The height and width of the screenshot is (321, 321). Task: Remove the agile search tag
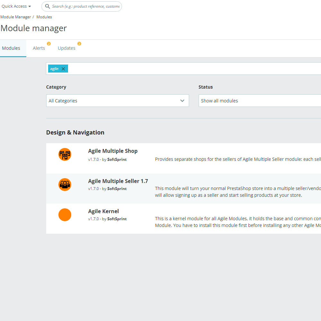63,69
